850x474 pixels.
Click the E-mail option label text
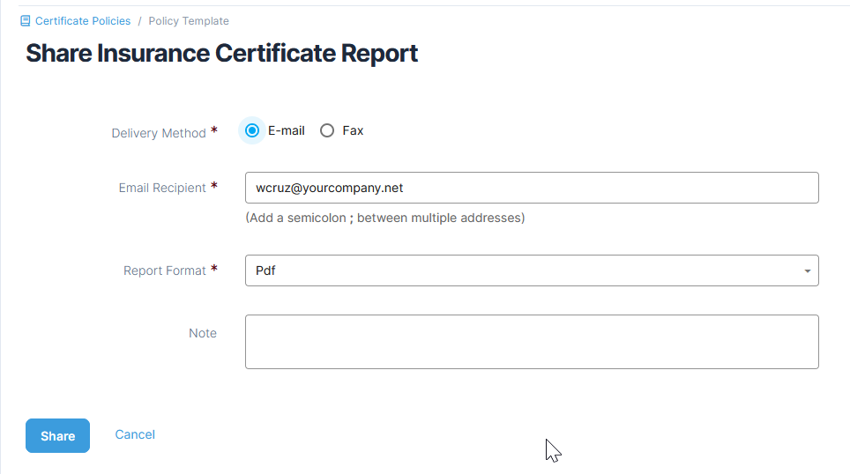point(286,130)
